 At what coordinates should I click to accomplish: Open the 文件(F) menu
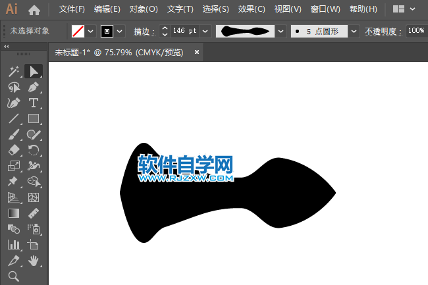coord(72,10)
